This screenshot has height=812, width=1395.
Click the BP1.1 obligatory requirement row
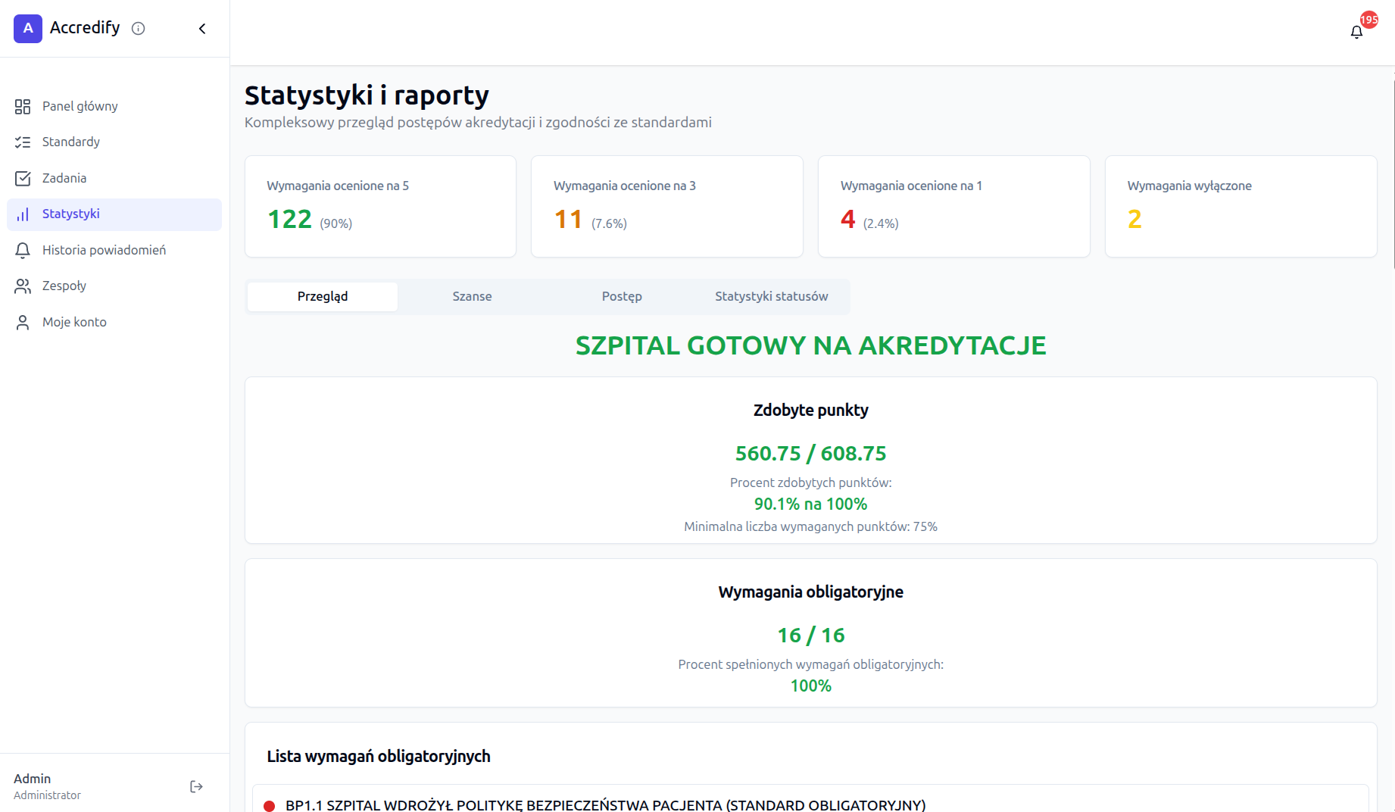[605, 804]
